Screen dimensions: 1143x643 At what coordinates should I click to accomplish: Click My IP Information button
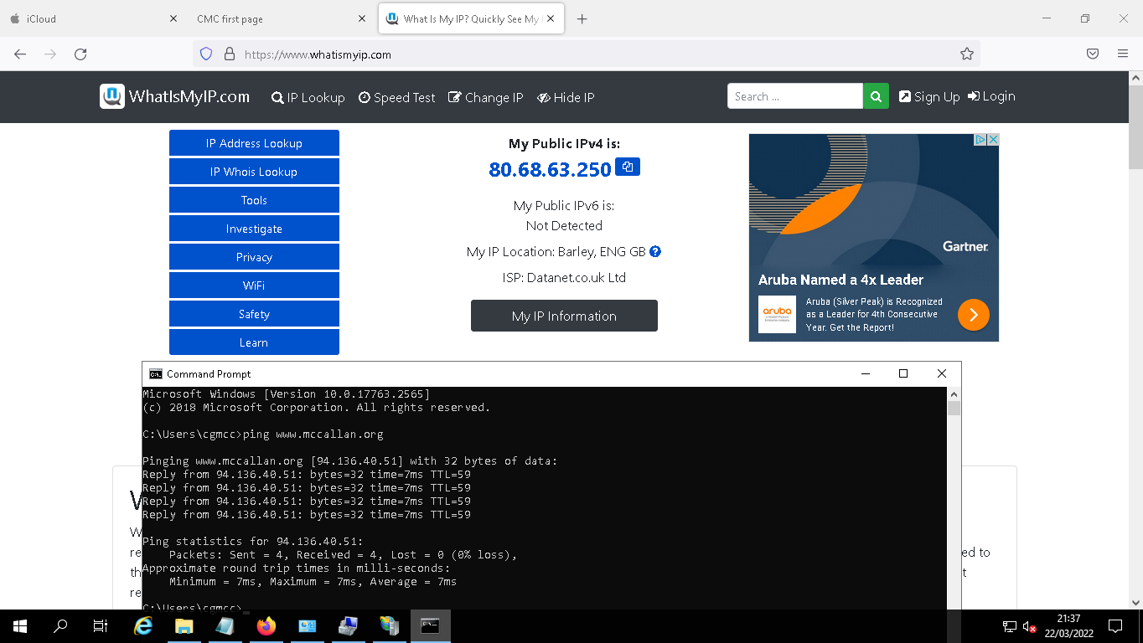[564, 316]
